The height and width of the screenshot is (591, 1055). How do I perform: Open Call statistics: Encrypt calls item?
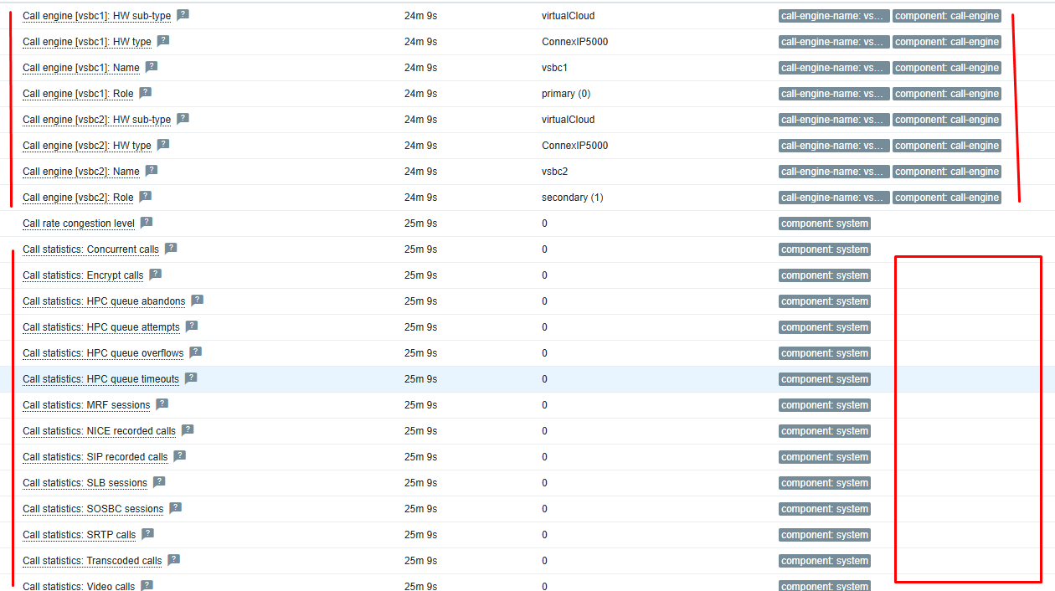pos(83,275)
